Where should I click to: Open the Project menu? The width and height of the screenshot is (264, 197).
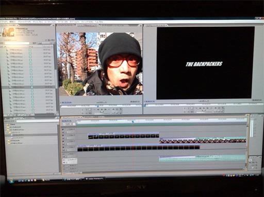(x=24, y=22)
